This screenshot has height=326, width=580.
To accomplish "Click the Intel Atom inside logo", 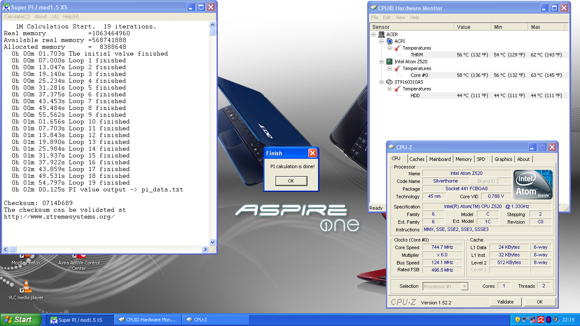I will point(533,184).
